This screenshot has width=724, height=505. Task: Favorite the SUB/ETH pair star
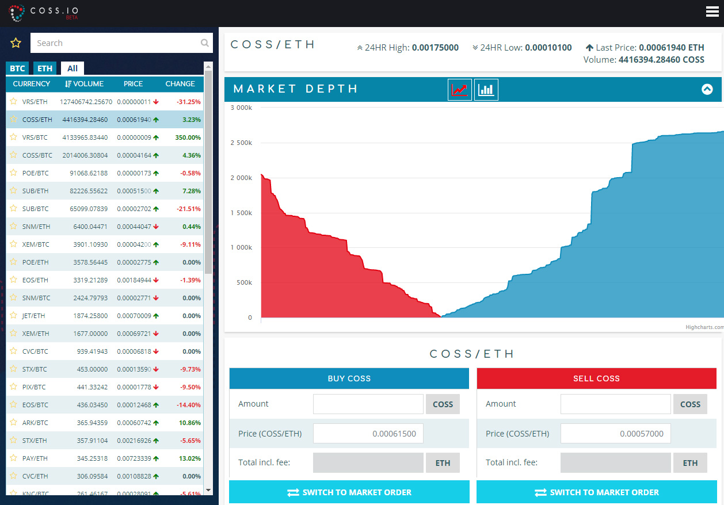point(14,191)
